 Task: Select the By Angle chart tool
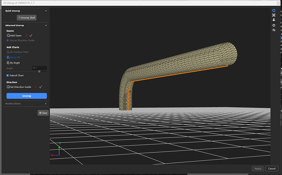pyautogui.click(x=13, y=63)
